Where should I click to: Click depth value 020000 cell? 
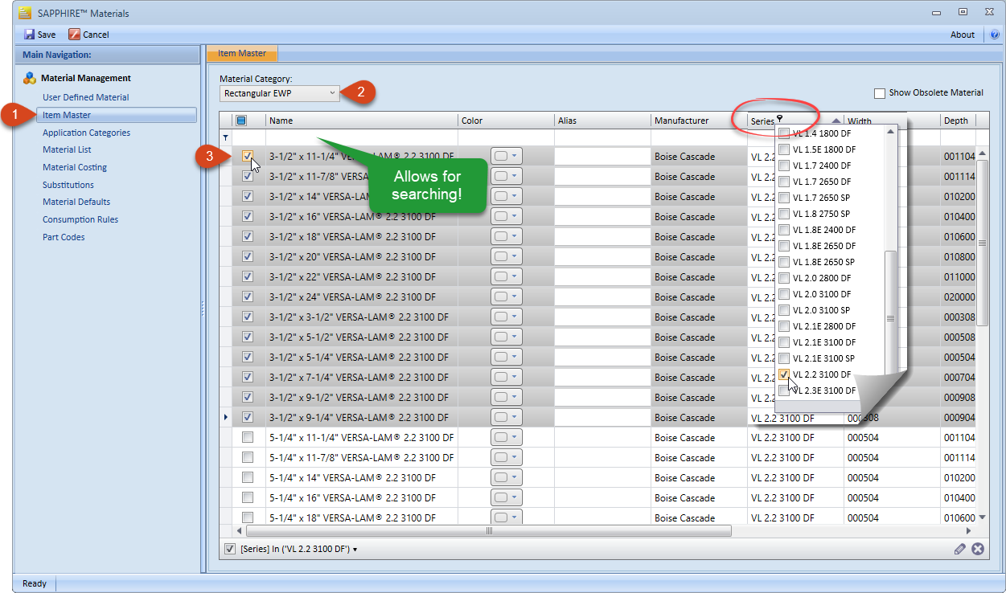point(959,297)
